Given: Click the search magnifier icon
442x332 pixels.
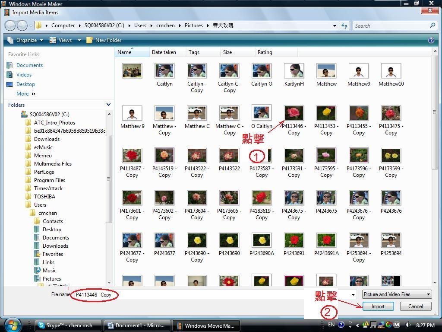Looking at the screenshot, I should [433, 26].
